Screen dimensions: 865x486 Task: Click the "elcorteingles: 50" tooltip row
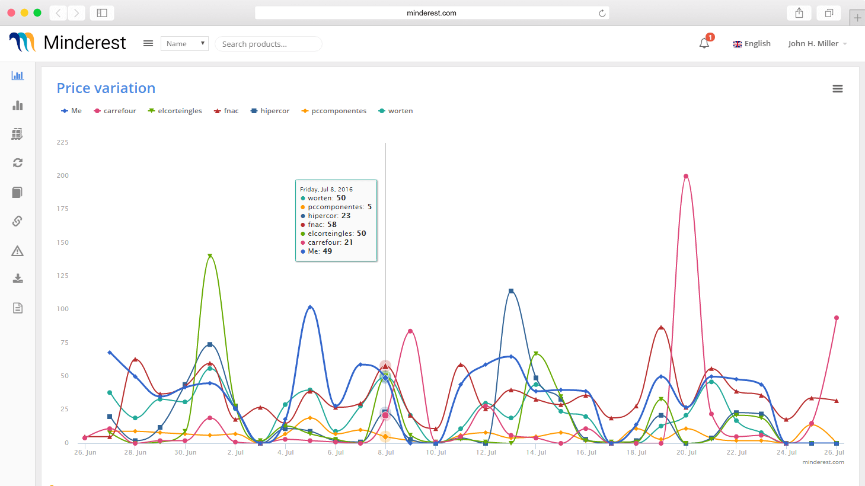pos(333,234)
